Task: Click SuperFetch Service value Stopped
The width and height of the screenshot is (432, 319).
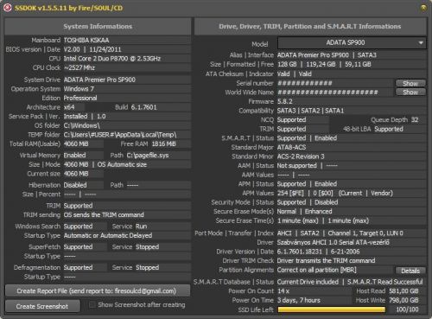Action: tap(147, 247)
